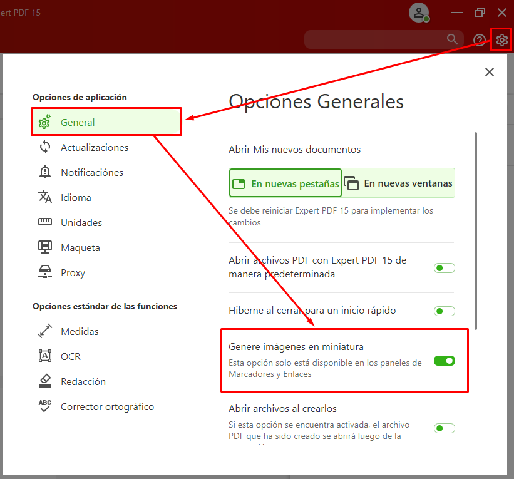Click the Redacción eraser icon
This screenshot has width=514, height=479.
click(x=45, y=381)
